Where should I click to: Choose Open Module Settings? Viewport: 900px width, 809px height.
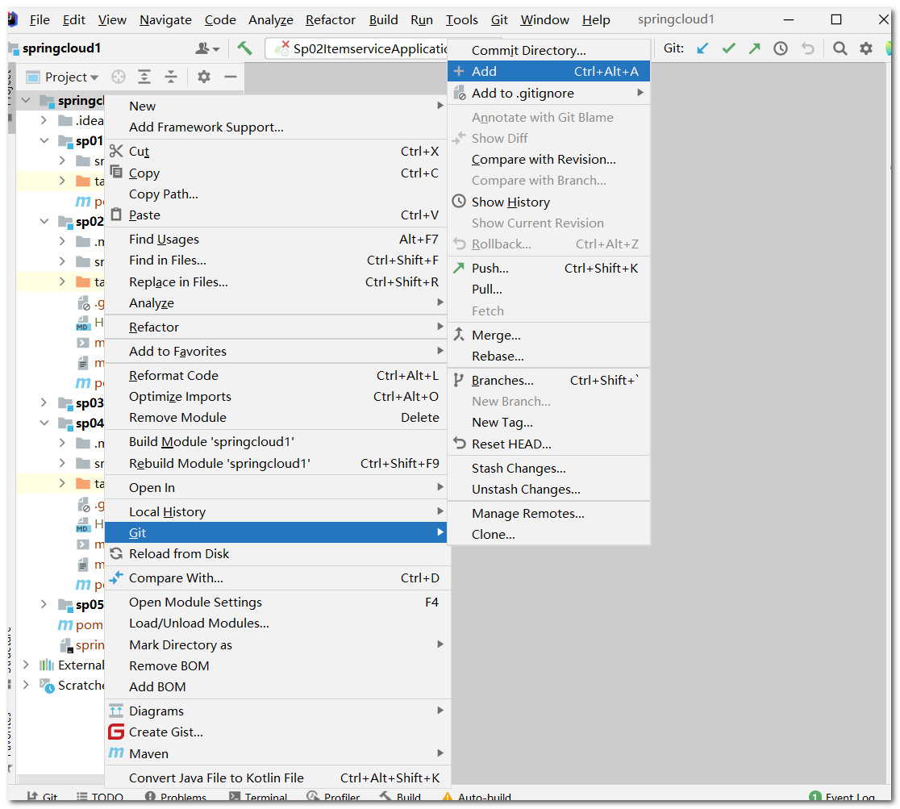point(277,602)
